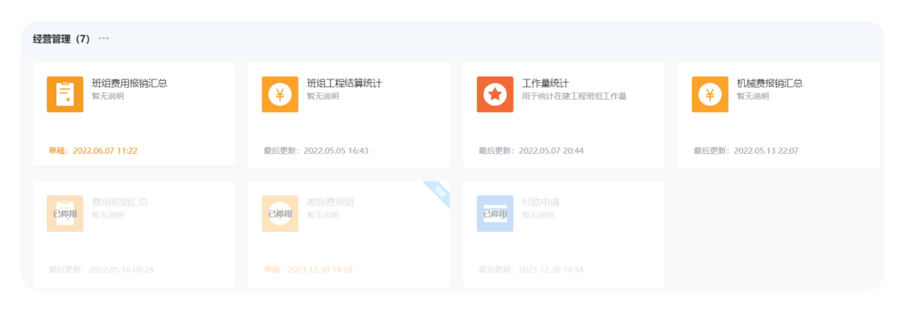Click 暂无说明 under 班组费用报销汇总
905x312 pixels.
(x=108, y=96)
